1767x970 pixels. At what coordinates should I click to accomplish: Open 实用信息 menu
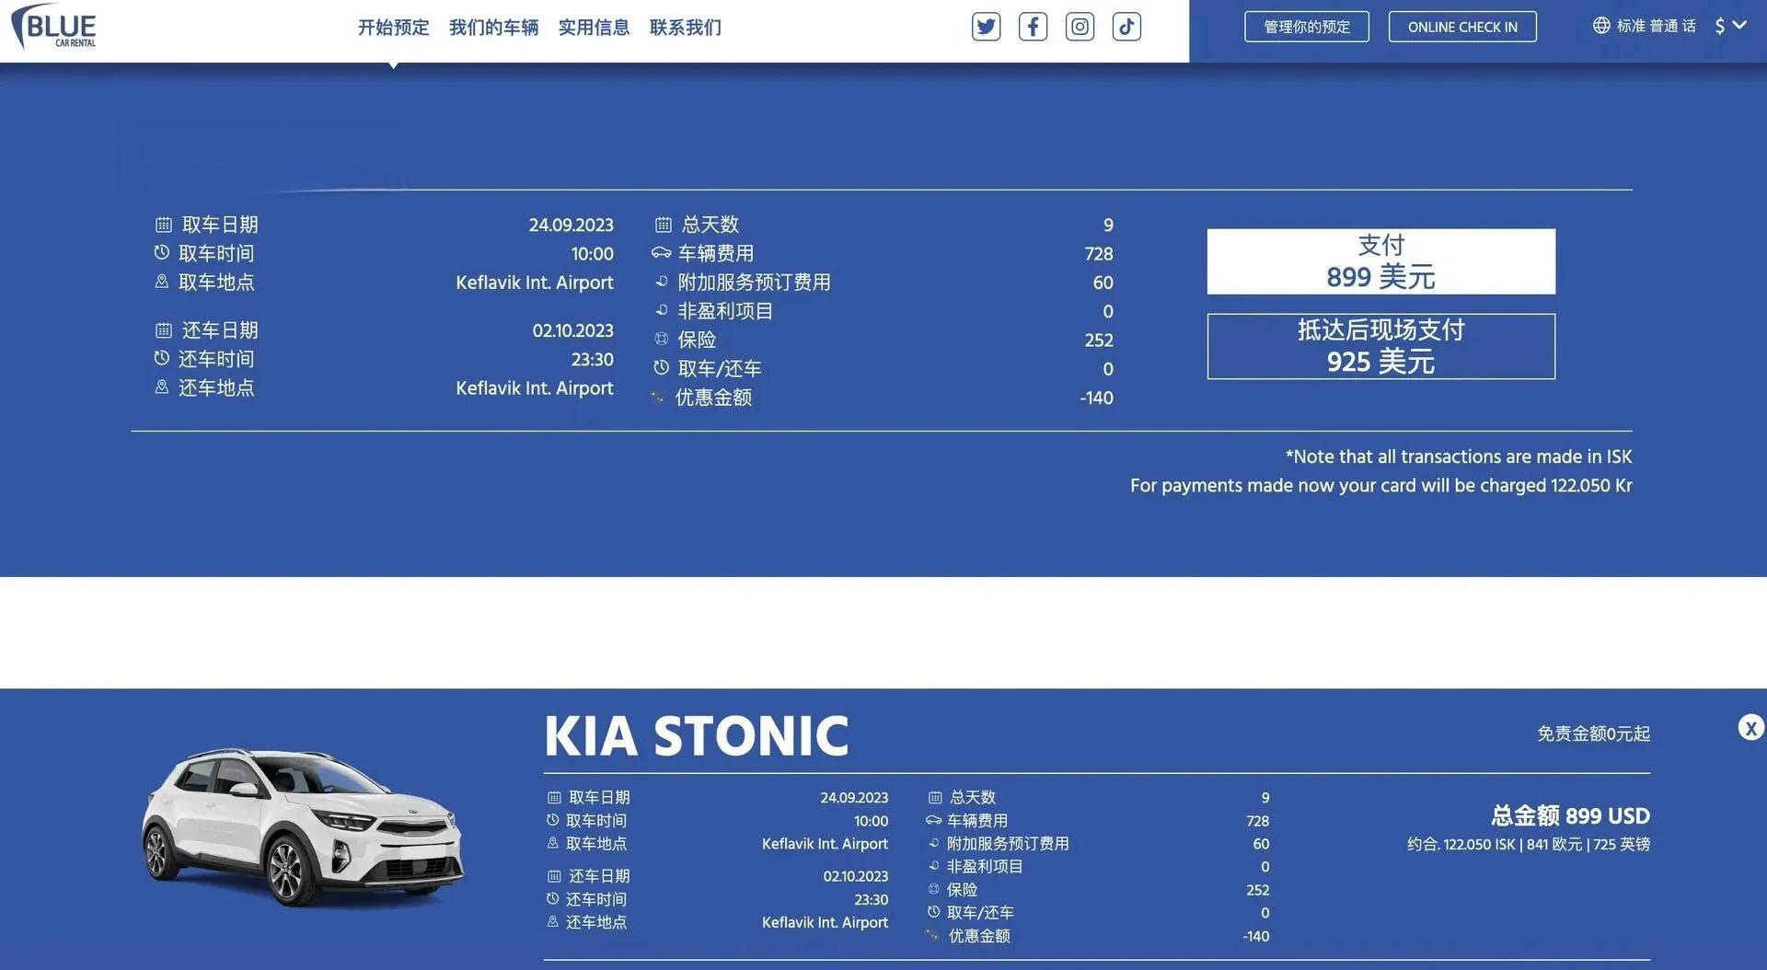(x=594, y=28)
